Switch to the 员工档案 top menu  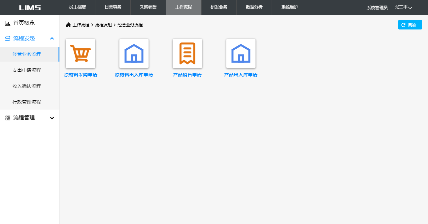[x=77, y=7]
